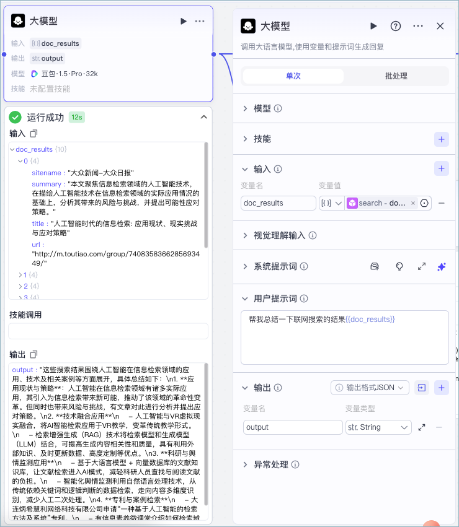Screen dimensions: 459x527
Task: Expand item 1 in doc_results
Action: (x=20, y=275)
